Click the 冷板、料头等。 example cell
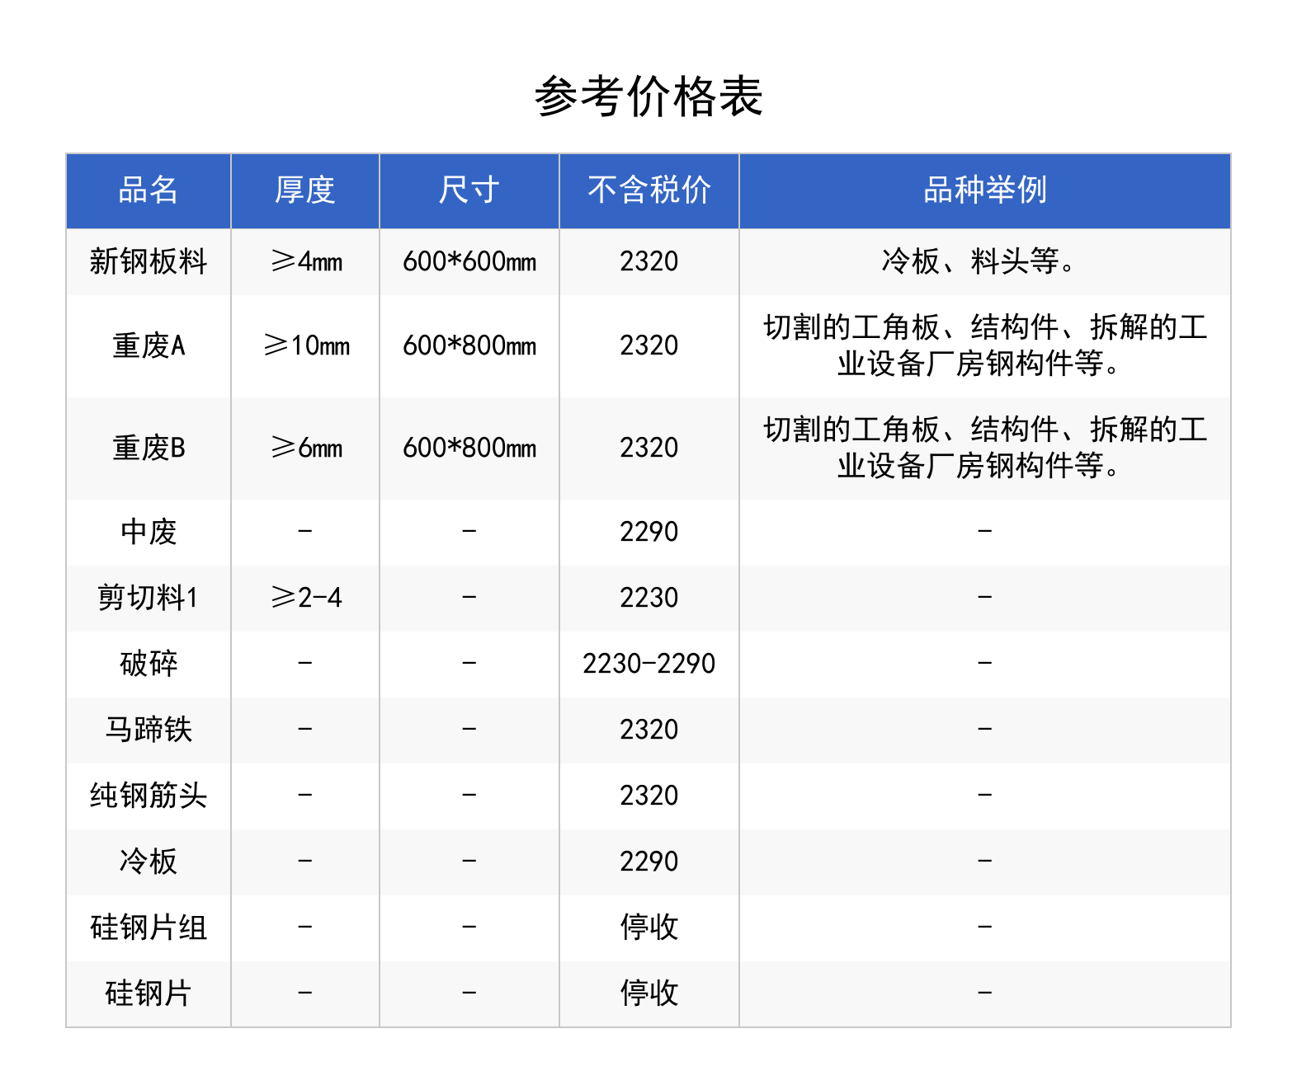The width and height of the screenshot is (1297, 1085). click(x=979, y=261)
